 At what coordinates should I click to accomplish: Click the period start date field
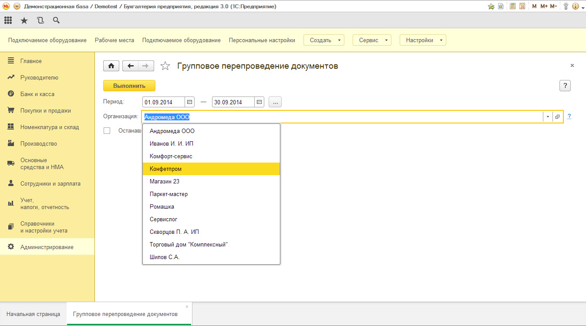164,102
